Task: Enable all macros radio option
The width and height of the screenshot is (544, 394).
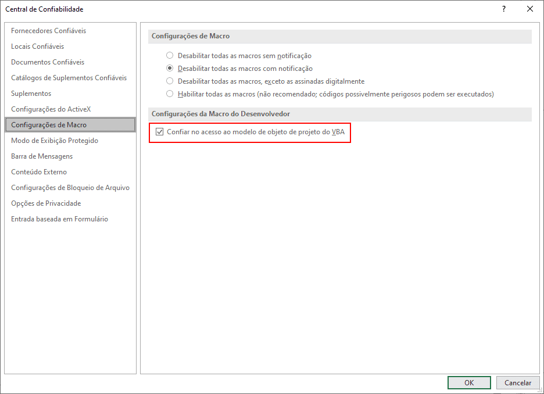Action: coord(170,94)
